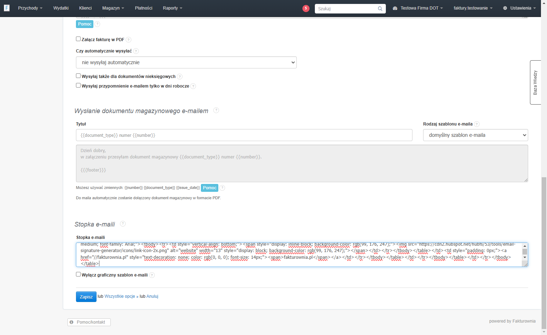Click the help icon after dokumentów nieksięgowych
This screenshot has height=335, width=547.
point(180,77)
